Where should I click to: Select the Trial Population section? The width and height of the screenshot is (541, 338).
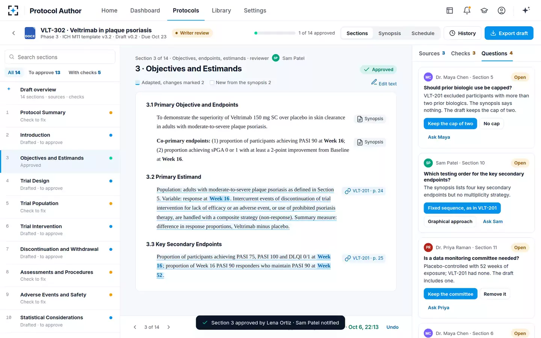tap(60, 207)
